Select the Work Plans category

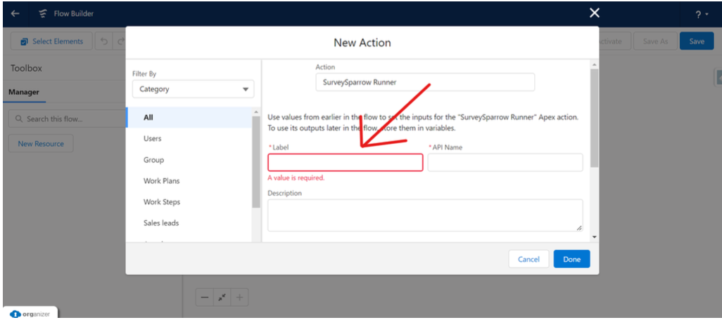coord(161,181)
